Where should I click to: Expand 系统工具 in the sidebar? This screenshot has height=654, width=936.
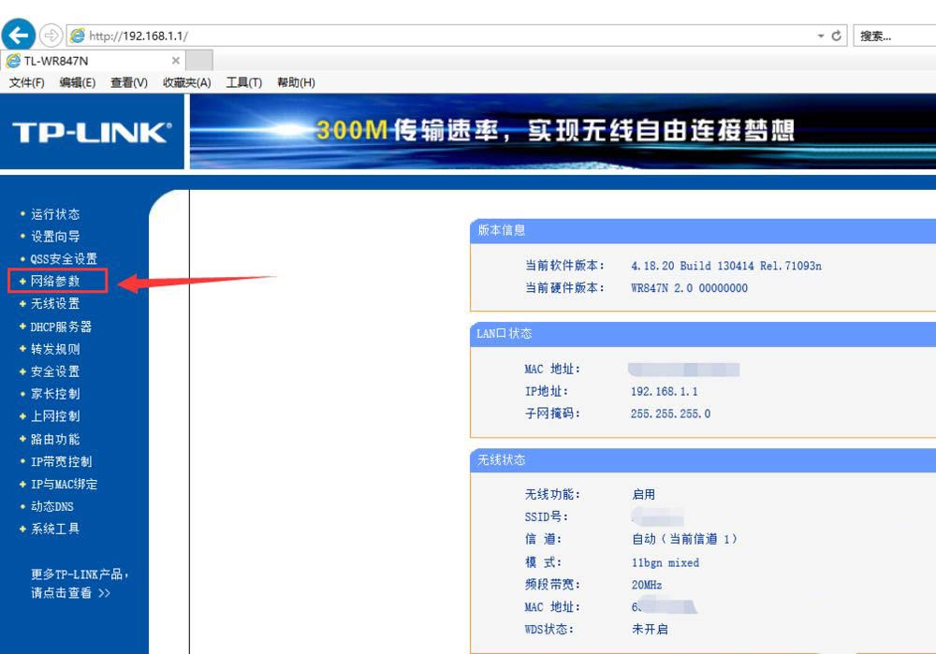coord(55,529)
